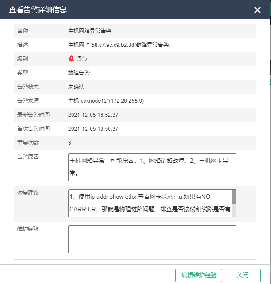Focus the empty 维护经验 text area
The width and height of the screenshot is (271, 284).
pos(152,239)
